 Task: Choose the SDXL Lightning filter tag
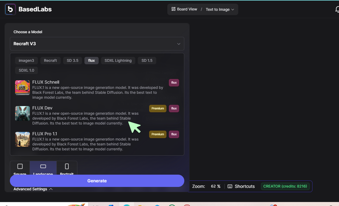[118, 61]
